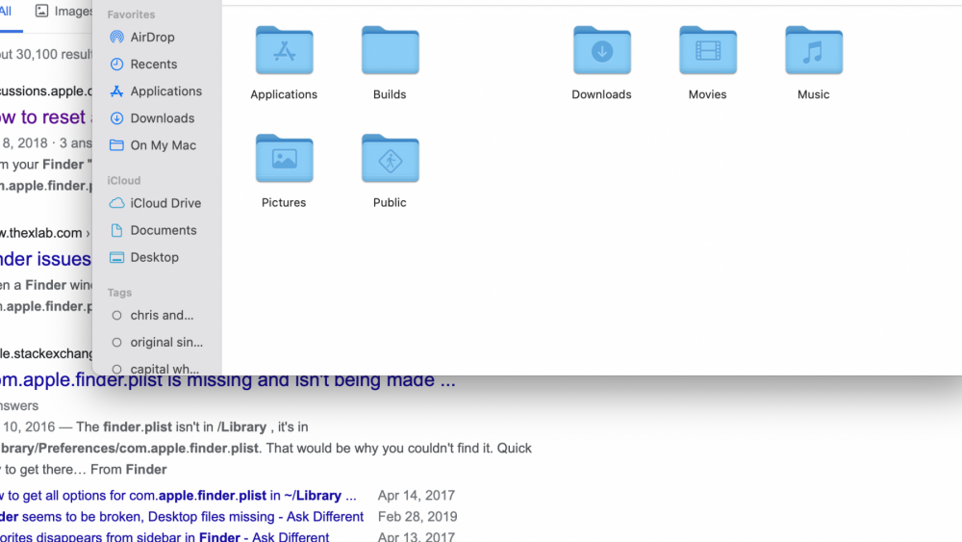
Task: Click the Movies folder name label
Action: [707, 94]
